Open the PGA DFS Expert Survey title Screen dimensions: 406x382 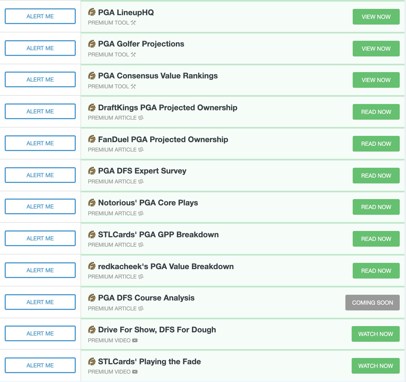[142, 171]
